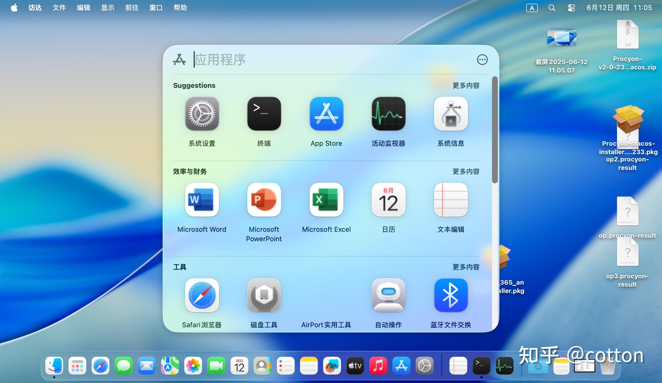Image resolution: width=662 pixels, height=383 pixels.
Task: Open the 帮助 menu
Action: pyautogui.click(x=180, y=8)
